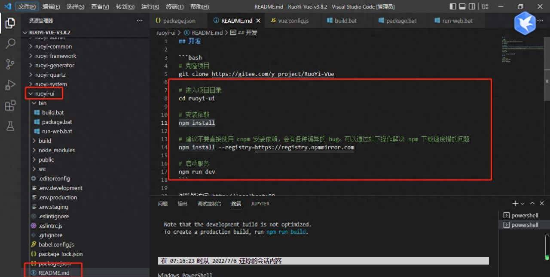Viewport: 550px width, 277px height.
Task: Open the gitee.com RuoYi-Vue clone link
Action: [x=273, y=74]
